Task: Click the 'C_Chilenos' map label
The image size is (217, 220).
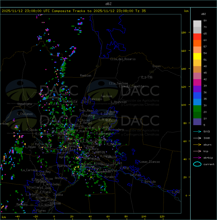Action: (x=25, y=114)
